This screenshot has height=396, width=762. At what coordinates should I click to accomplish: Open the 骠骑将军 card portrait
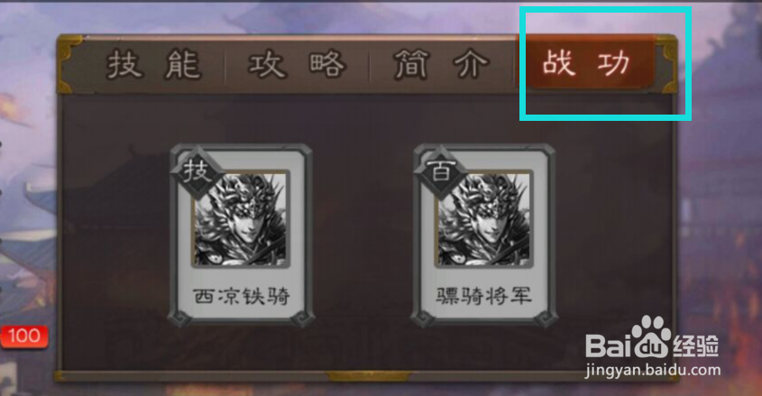(484, 218)
